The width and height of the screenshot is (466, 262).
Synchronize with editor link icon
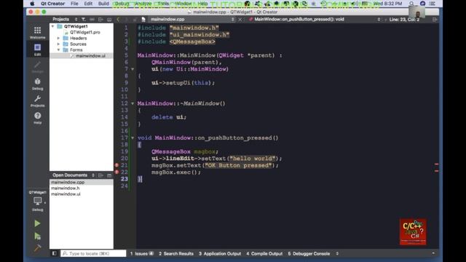click(x=92, y=20)
